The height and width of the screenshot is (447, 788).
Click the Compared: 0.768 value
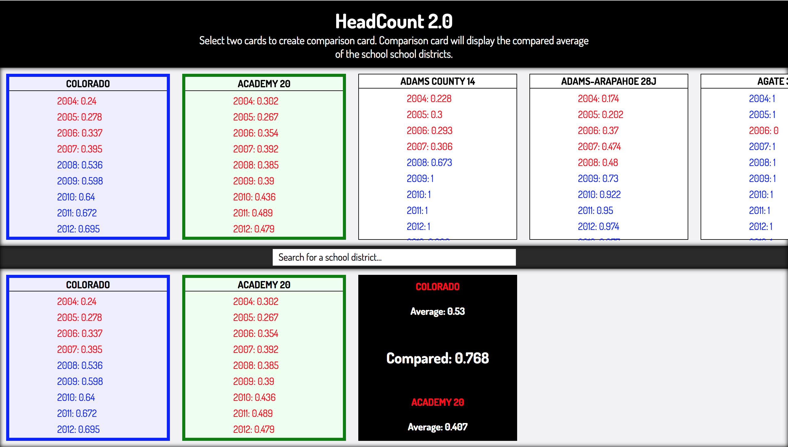pos(437,358)
